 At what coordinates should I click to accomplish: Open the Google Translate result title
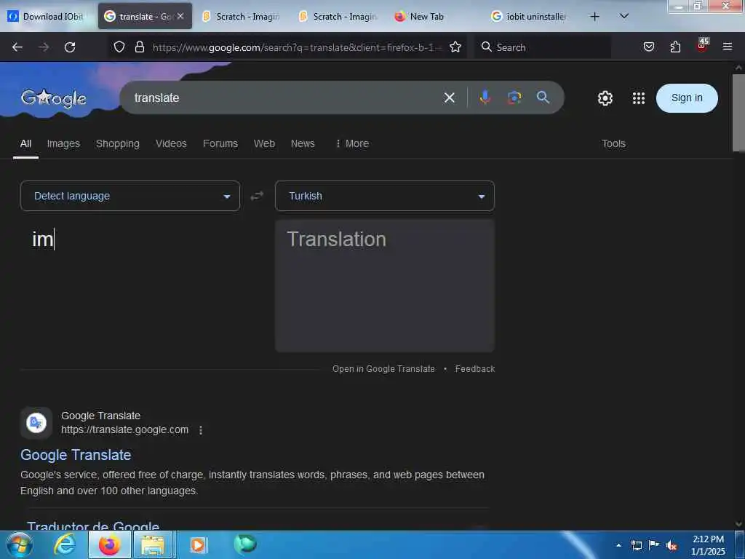76,455
